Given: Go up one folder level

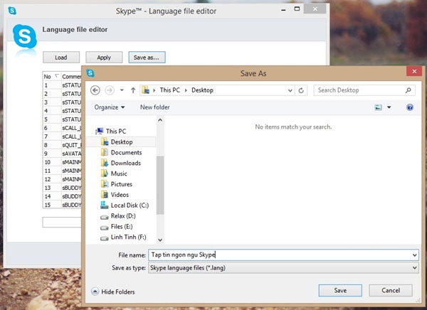Looking at the screenshot, I should click(132, 90).
